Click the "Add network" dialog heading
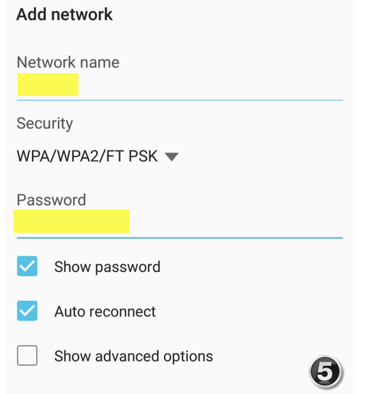 pos(64,14)
